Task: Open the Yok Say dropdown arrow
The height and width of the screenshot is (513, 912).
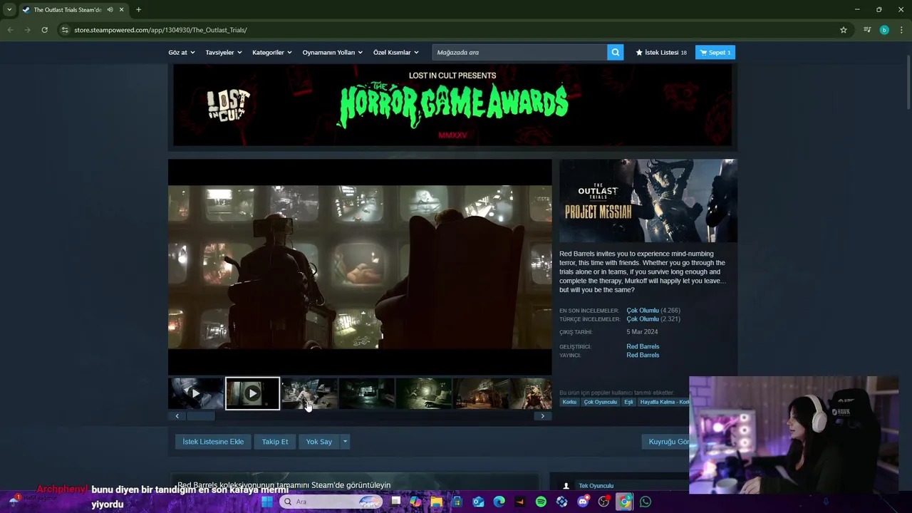Action: pos(345,442)
